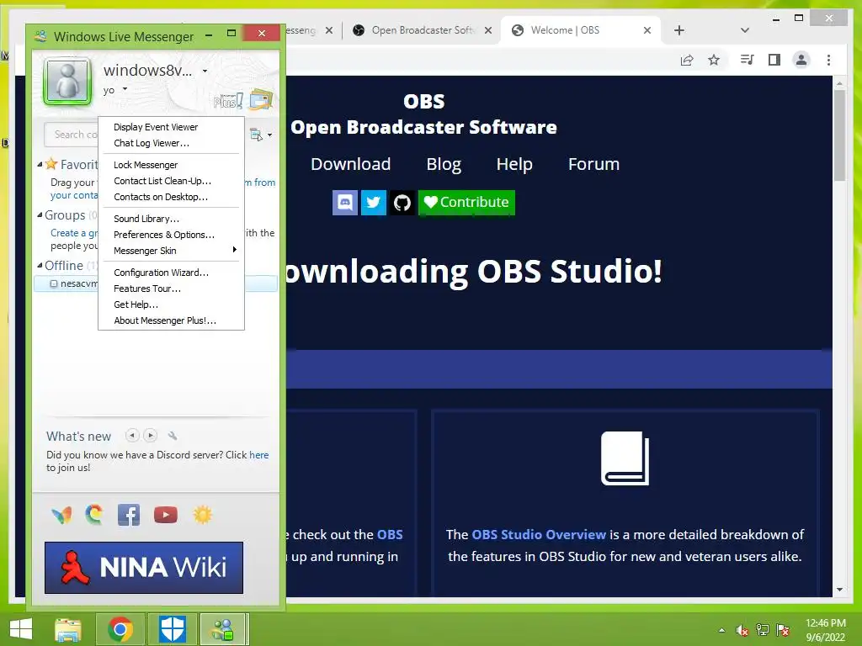The width and height of the screenshot is (862, 646).
Task: Click the user avatar picture in Messenger
Action: tap(67, 81)
